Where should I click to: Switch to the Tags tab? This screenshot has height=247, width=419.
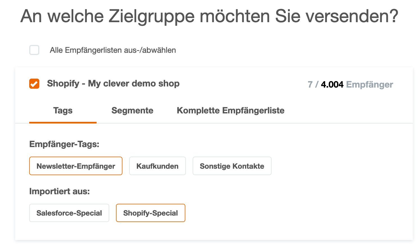point(63,111)
